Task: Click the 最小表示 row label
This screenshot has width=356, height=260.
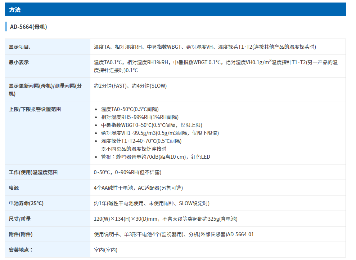Action: (19, 62)
